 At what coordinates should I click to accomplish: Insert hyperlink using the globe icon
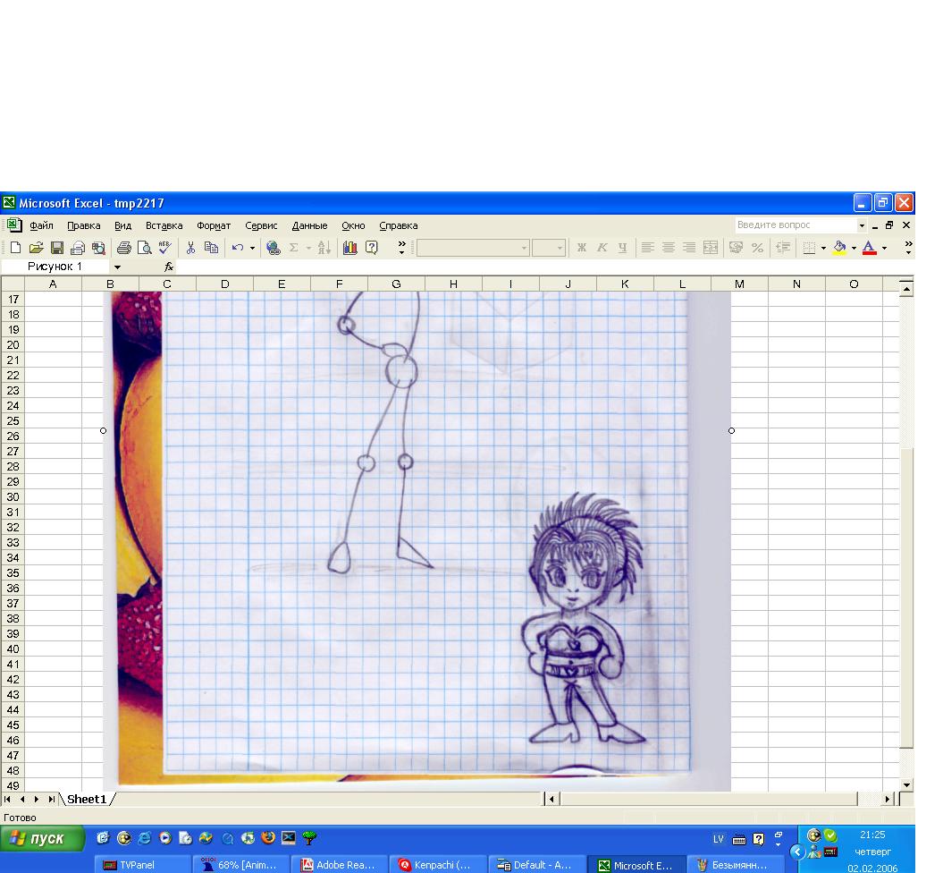click(274, 248)
